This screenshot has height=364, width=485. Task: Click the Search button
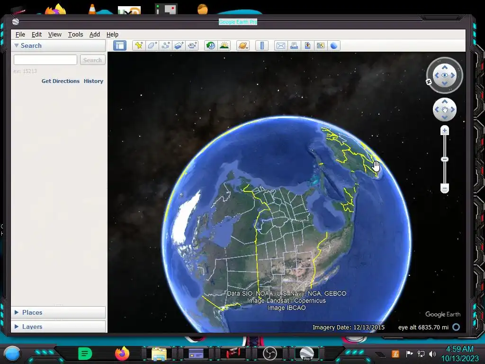(x=92, y=60)
